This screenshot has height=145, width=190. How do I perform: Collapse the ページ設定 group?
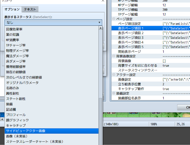(x=114, y=19)
